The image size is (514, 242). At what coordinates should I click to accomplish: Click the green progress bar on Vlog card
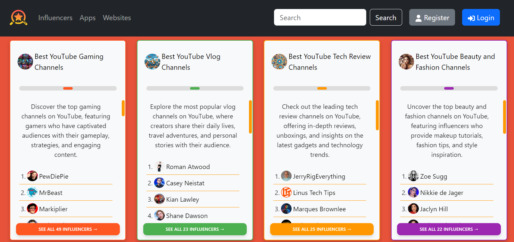pos(195,88)
